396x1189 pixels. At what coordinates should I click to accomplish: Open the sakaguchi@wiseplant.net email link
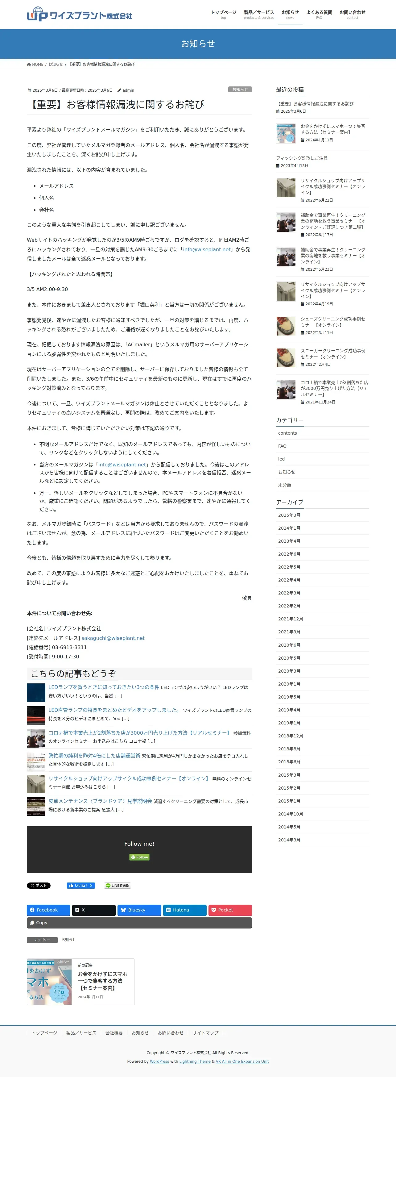(113, 638)
